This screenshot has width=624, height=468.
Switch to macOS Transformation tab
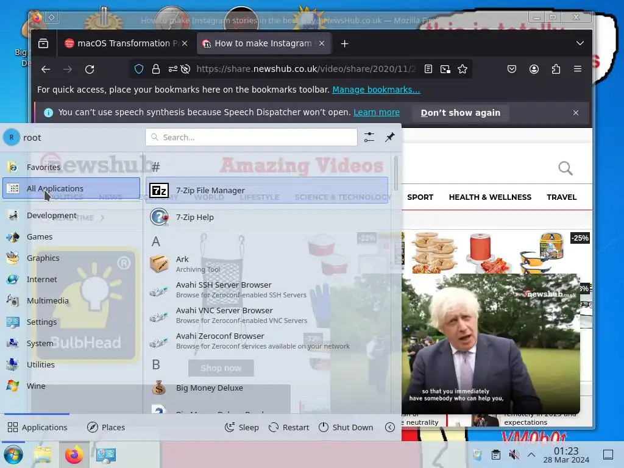click(x=126, y=43)
